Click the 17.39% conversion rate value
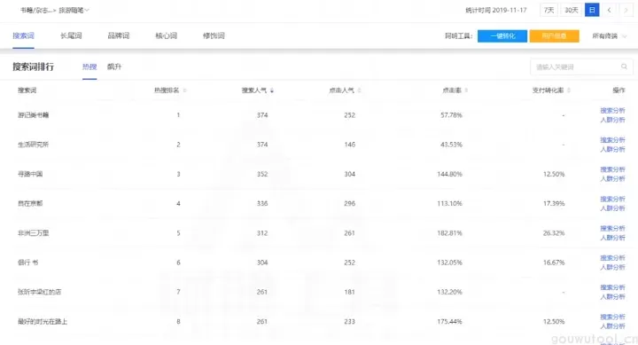Image resolution: width=638 pixels, height=345 pixels. pyautogui.click(x=554, y=203)
